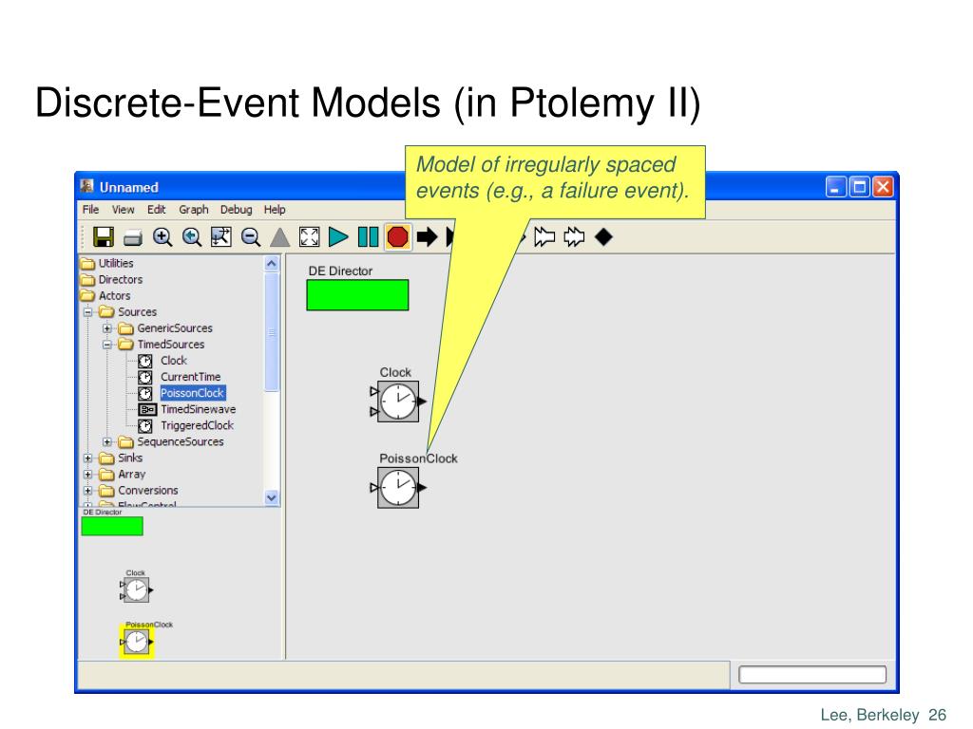Collapse the TimedSources tree node
Image resolution: width=973 pixels, height=729 pixels.
click(x=107, y=344)
